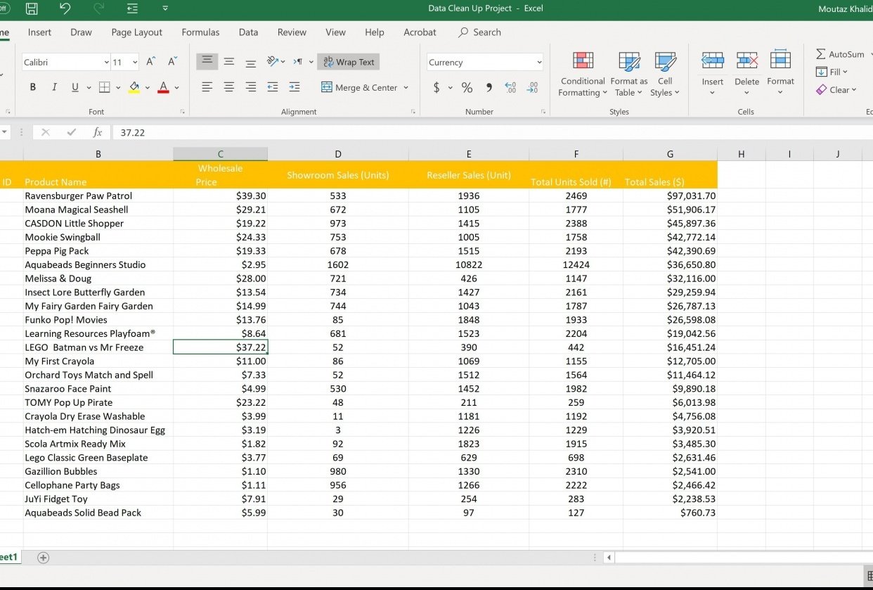The height and width of the screenshot is (590, 873).
Task: Click the Save icon in title bar
Action: click(32, 8)
